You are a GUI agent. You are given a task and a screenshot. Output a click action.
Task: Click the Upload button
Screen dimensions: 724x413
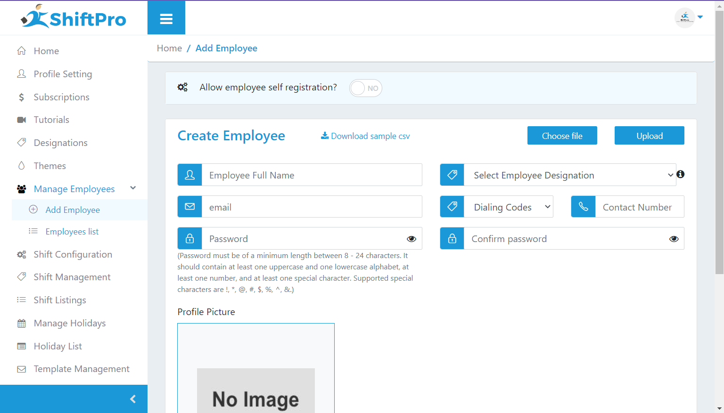point(649,136)
